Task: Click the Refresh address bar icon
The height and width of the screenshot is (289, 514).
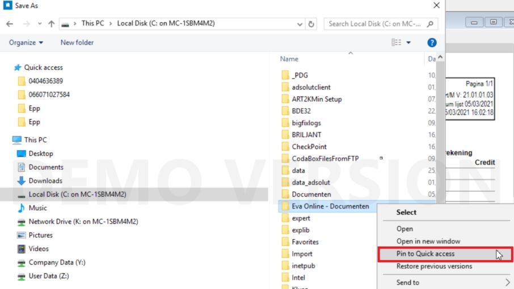Action: (x=311, y=24)
